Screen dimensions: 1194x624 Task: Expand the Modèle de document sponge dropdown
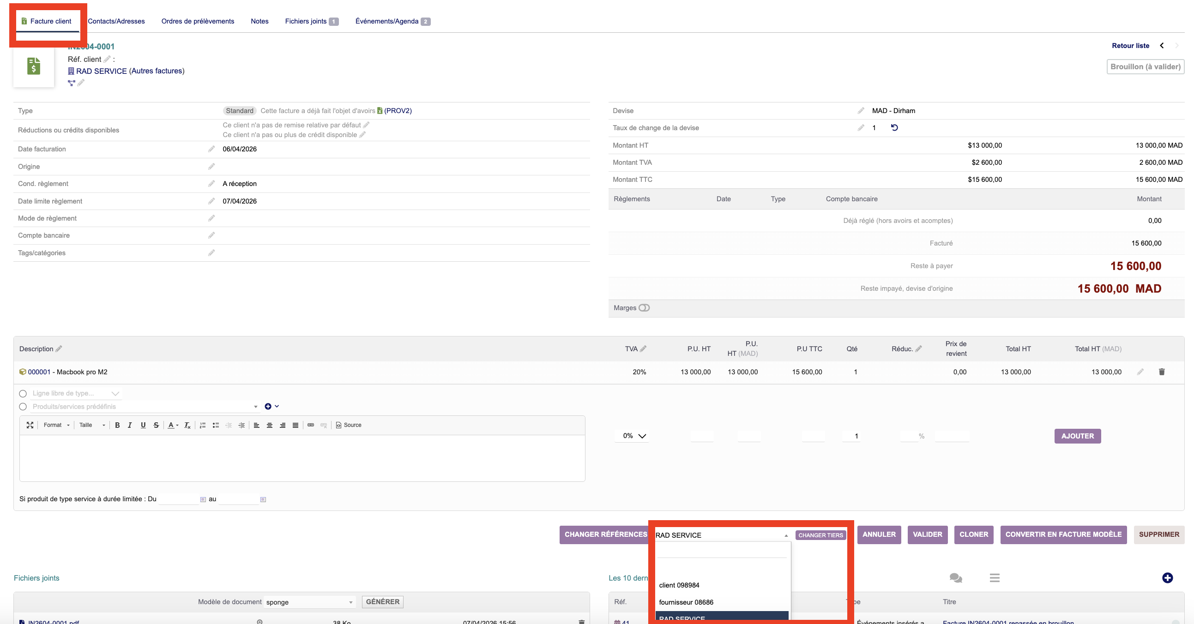(309, 602)
